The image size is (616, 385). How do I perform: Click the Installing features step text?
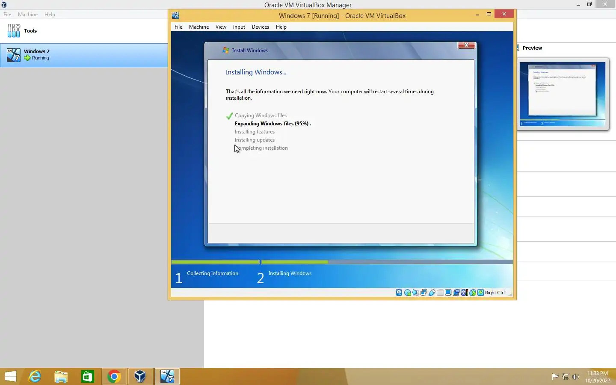255,132
